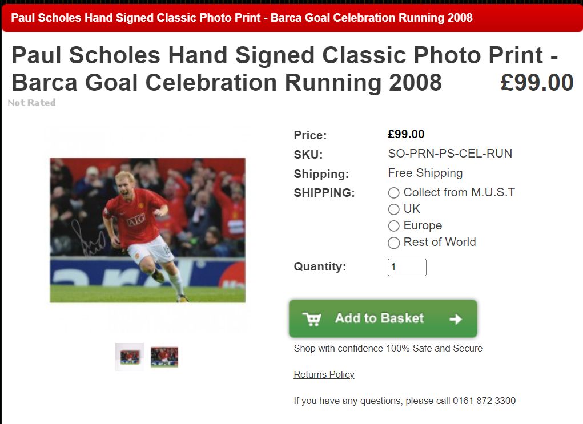Click the SKU code SO-PRN-PS-CEL-RUN

click(450, 154)
